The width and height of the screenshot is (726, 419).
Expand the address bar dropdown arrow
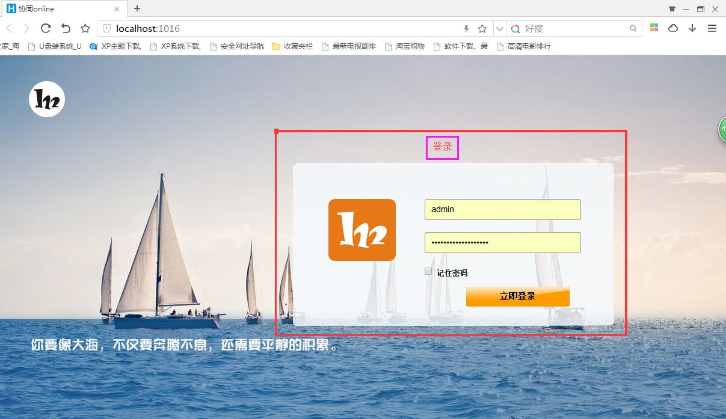coord(499,28)
